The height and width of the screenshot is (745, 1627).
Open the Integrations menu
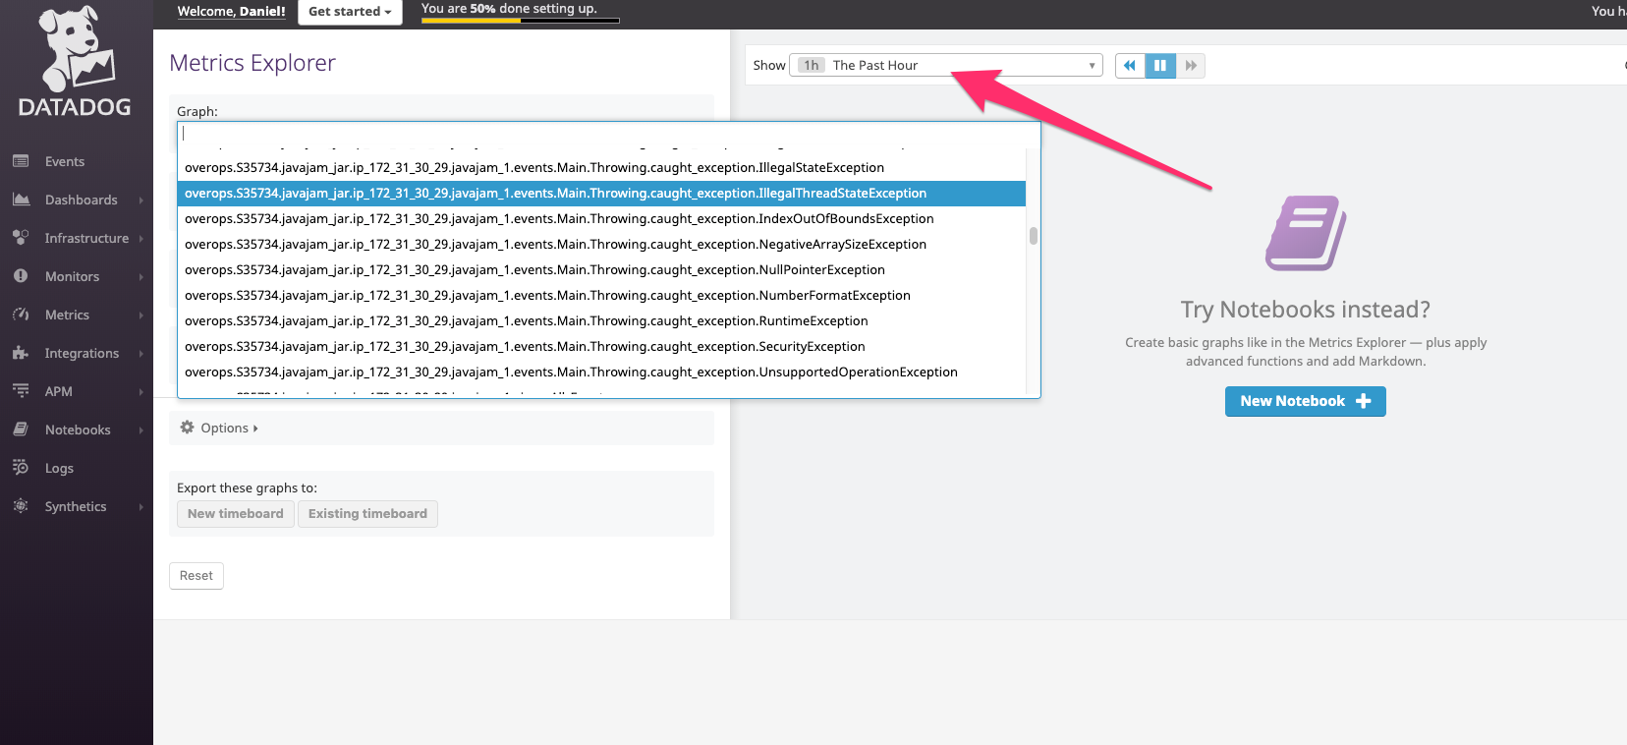[82, 353]
